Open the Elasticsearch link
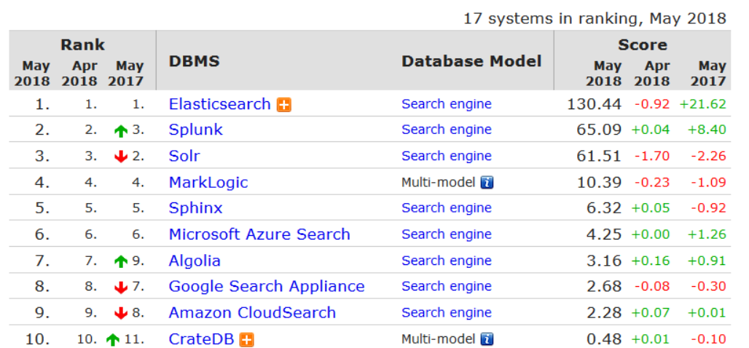This screenshot has height=348, width=749. (x=219, y=104)
